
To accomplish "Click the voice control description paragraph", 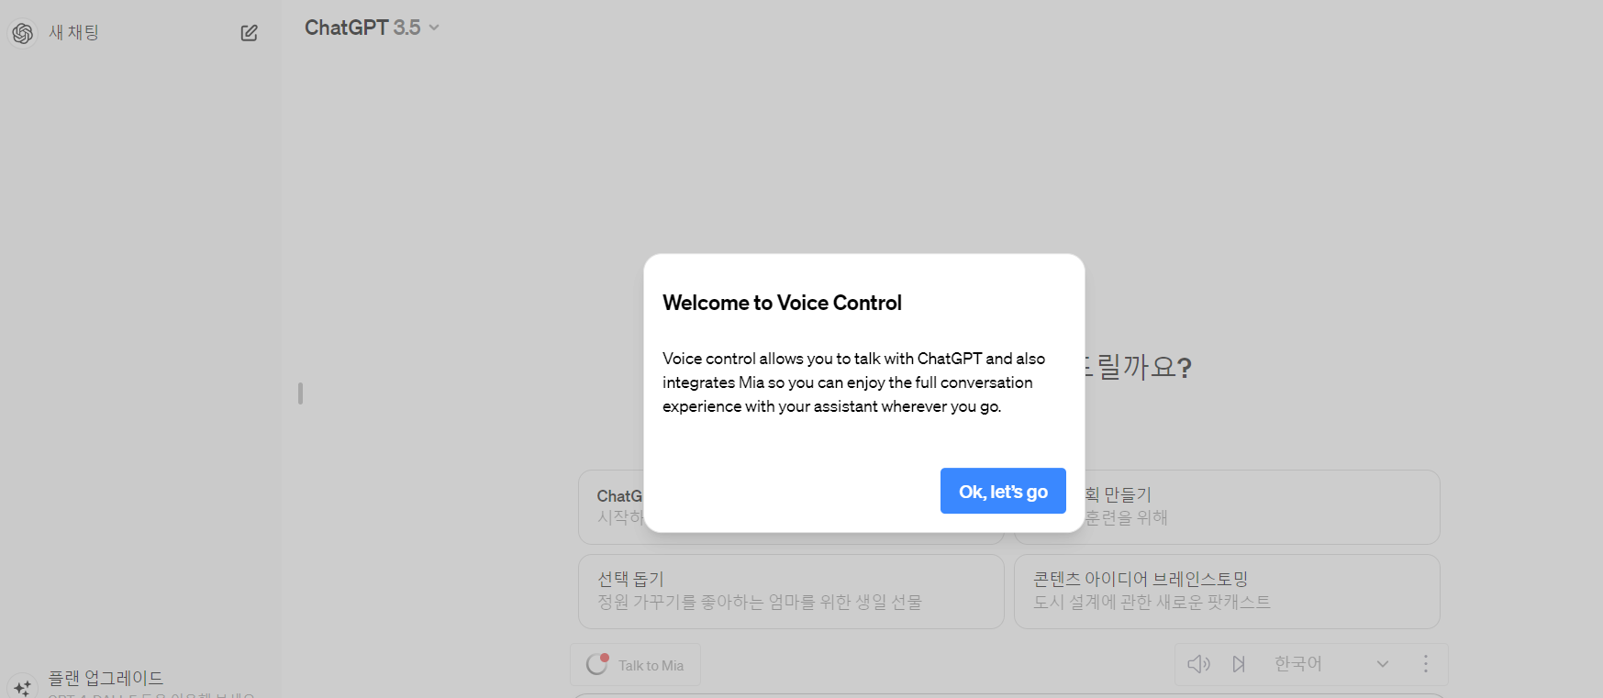I will pyautogui.click(x=853, y=382).
